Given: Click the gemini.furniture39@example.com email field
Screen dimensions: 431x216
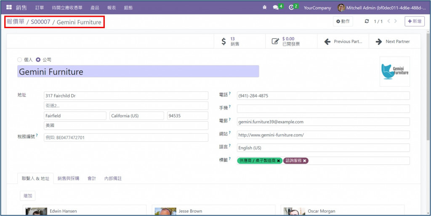Looking at the screenshot, I should pyautogui.click(x=323, y=122).
